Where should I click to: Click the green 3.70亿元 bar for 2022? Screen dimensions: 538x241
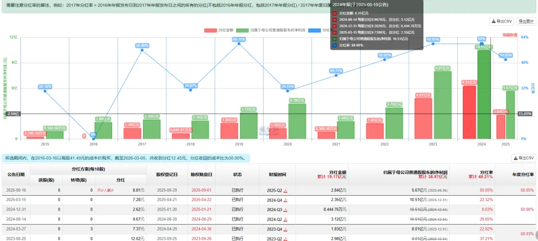click(x=394, y=123)
